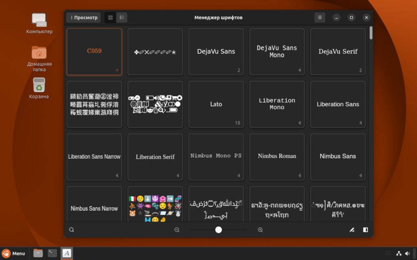Select the Thai script font card
The width and height of the screenshot is (417, 260).
[x=338, y=204]
